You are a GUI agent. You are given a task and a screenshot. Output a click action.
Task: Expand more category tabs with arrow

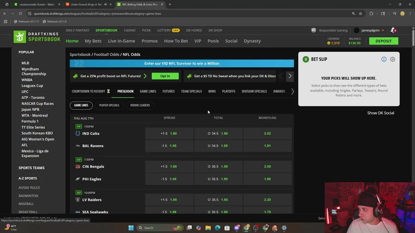292,91
